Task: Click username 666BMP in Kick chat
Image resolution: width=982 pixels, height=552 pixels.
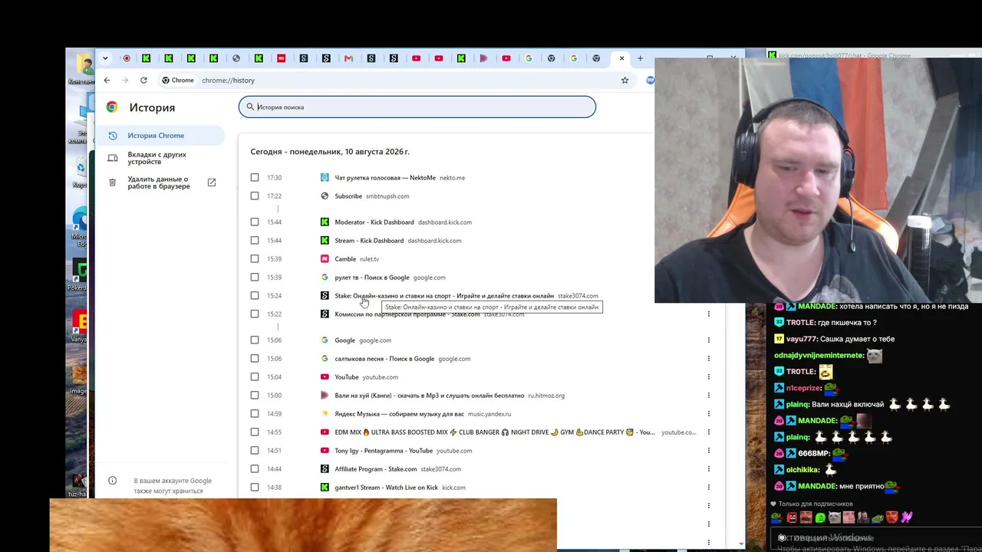Action: tap(814, 453)
